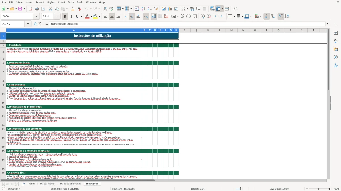Expand formula bar arrow

[327, 24]
